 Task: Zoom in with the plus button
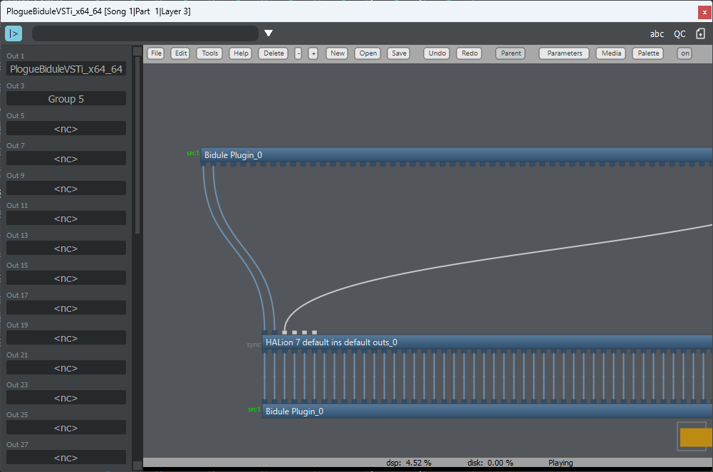pyautogui.click(x=313, y=53)
